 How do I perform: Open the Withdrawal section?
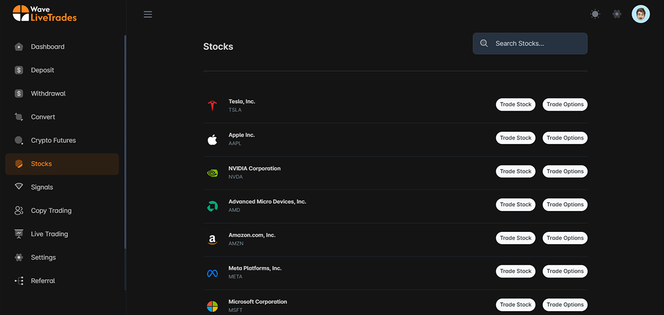pos(48,94)
